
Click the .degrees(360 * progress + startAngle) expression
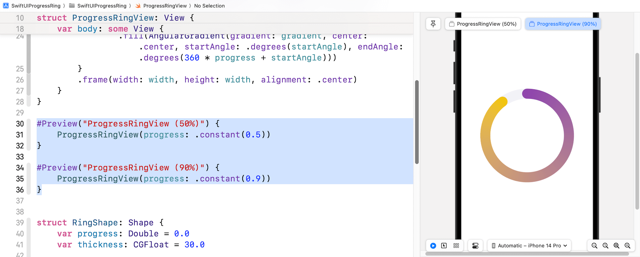click(235, 58)
